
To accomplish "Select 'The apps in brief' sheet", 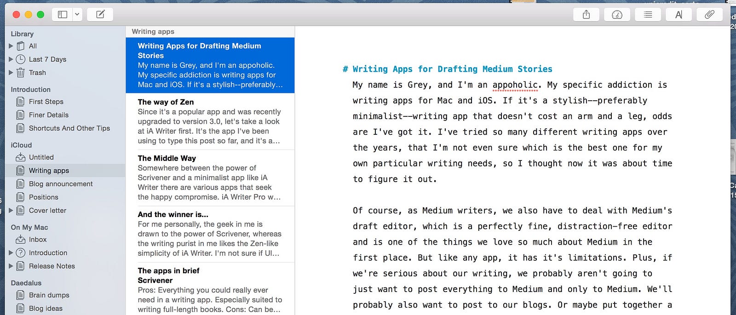I will [210, 289].
